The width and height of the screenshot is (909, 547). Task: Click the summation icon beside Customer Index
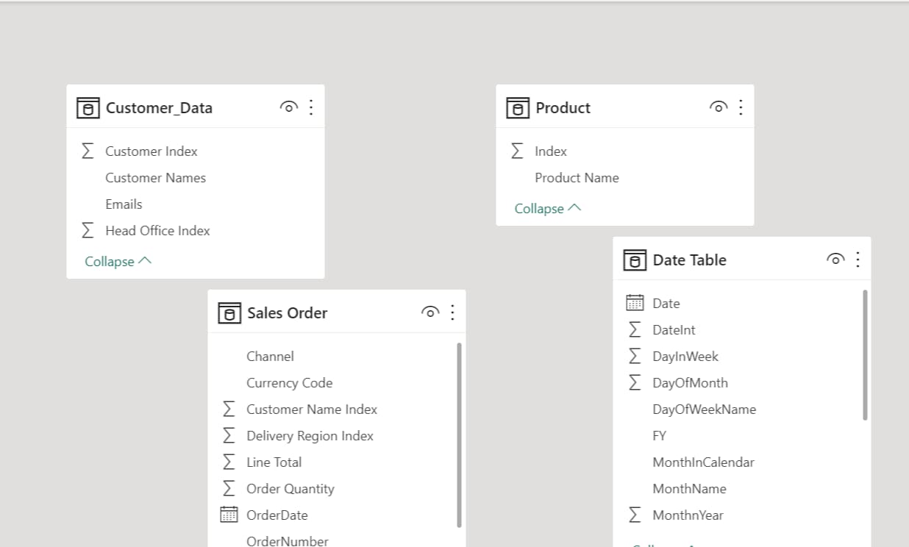click(88, 151)
